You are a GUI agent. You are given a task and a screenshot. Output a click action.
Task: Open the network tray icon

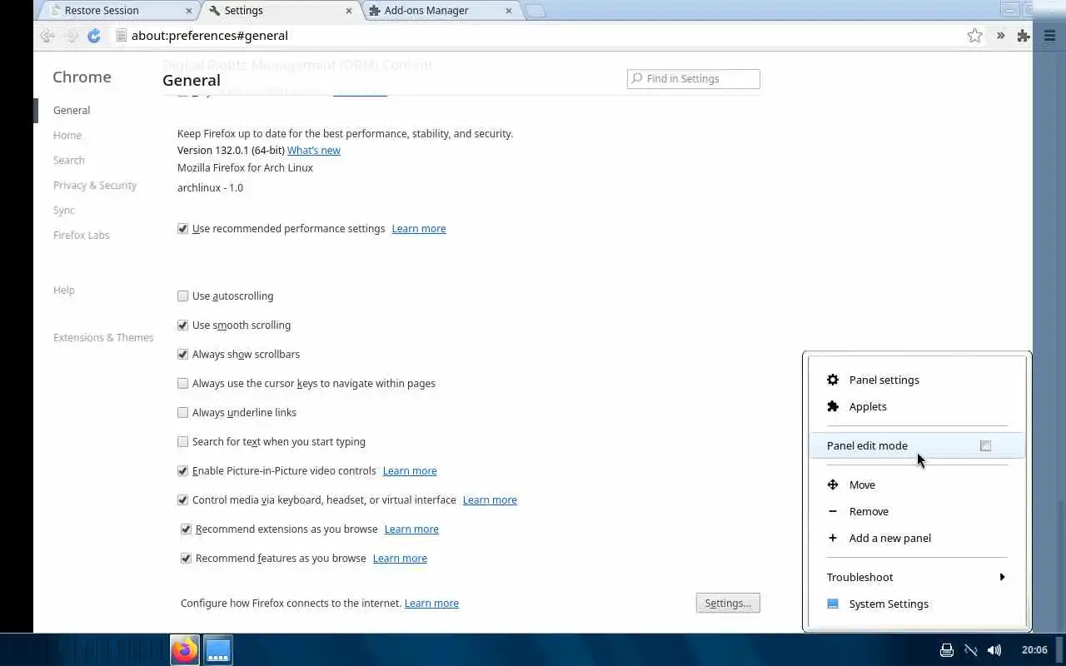click(x=970, y=650)
